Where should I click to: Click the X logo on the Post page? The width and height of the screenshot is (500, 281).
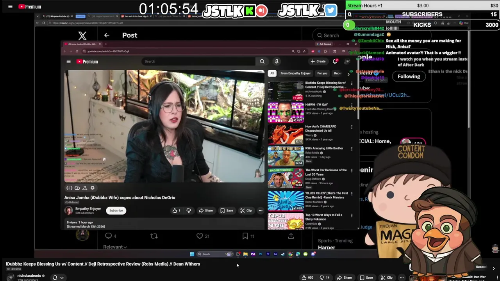(x=82, y=36)
